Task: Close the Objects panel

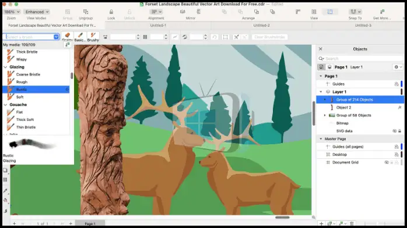Action: 321,49
